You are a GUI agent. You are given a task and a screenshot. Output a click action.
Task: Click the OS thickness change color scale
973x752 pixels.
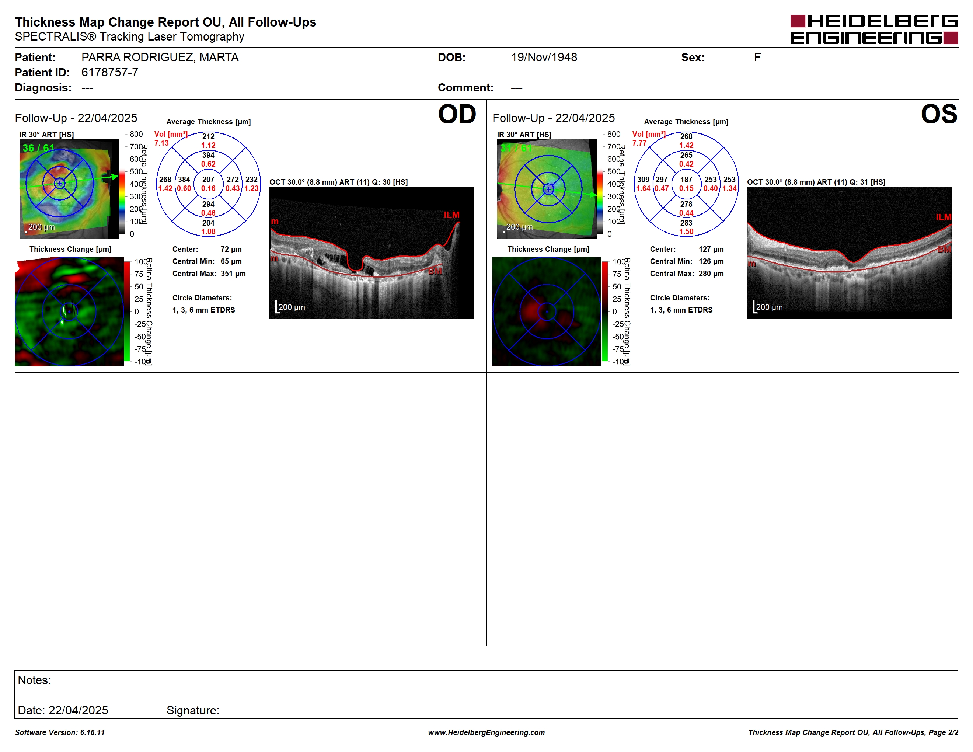[605, 312]
